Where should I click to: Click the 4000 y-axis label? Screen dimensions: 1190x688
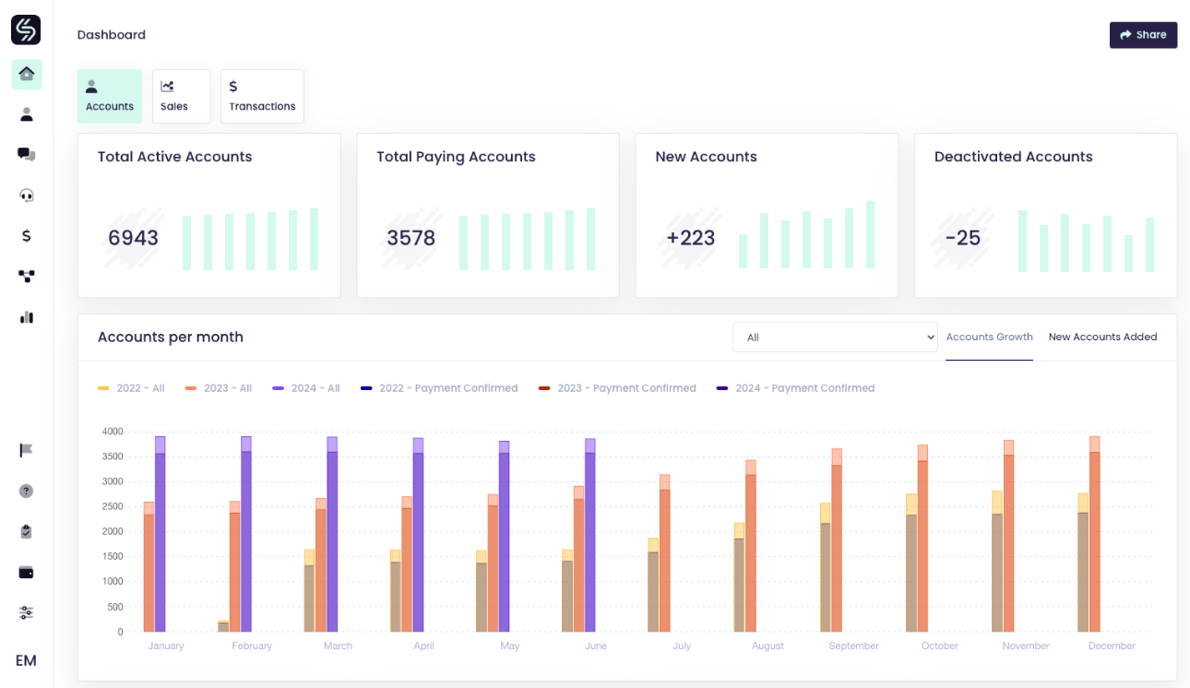point(113,432)
